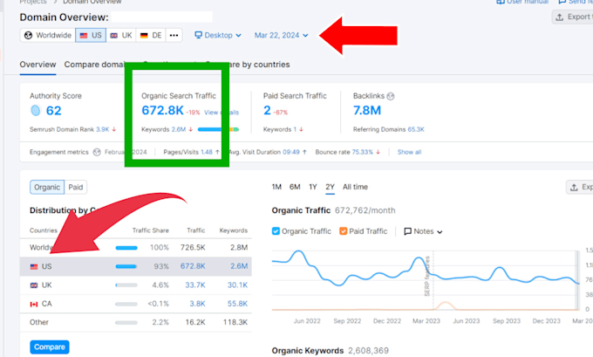Click US keywords value 2.6M
Viewport: 593px width, 357px height.
click(x=239, y=266)
